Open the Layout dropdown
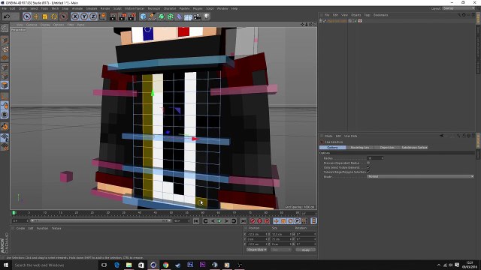This screenshot has width=481, height=270. 458,8
